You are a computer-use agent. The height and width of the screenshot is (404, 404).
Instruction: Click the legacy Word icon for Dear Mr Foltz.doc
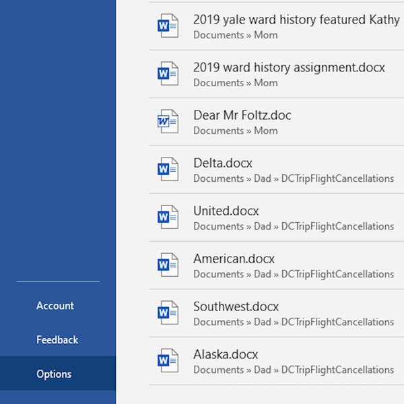168,121
